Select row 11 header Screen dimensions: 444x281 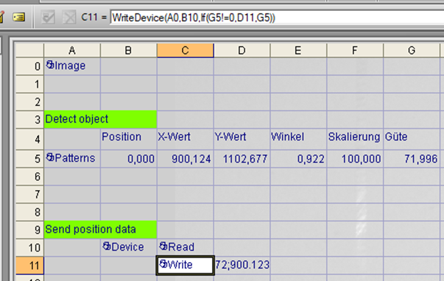29,265
